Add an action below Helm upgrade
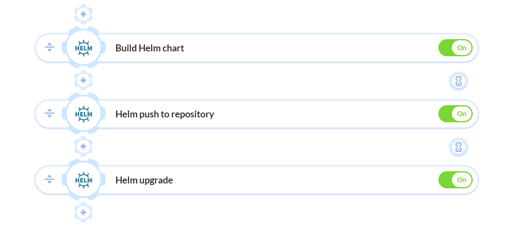This screenshot has height=234, width=511. pyautogui.click(x=83, y=212)
